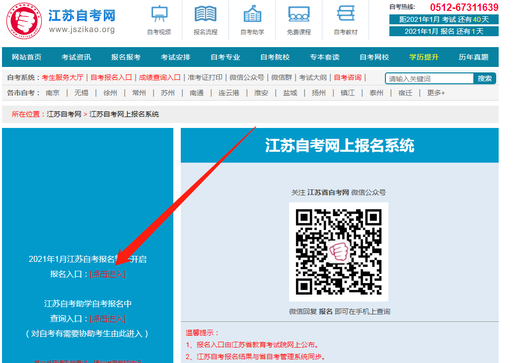Screen dimensions: 522x363
Task: Open the 微信群 link
Action: tap(282, 77)
